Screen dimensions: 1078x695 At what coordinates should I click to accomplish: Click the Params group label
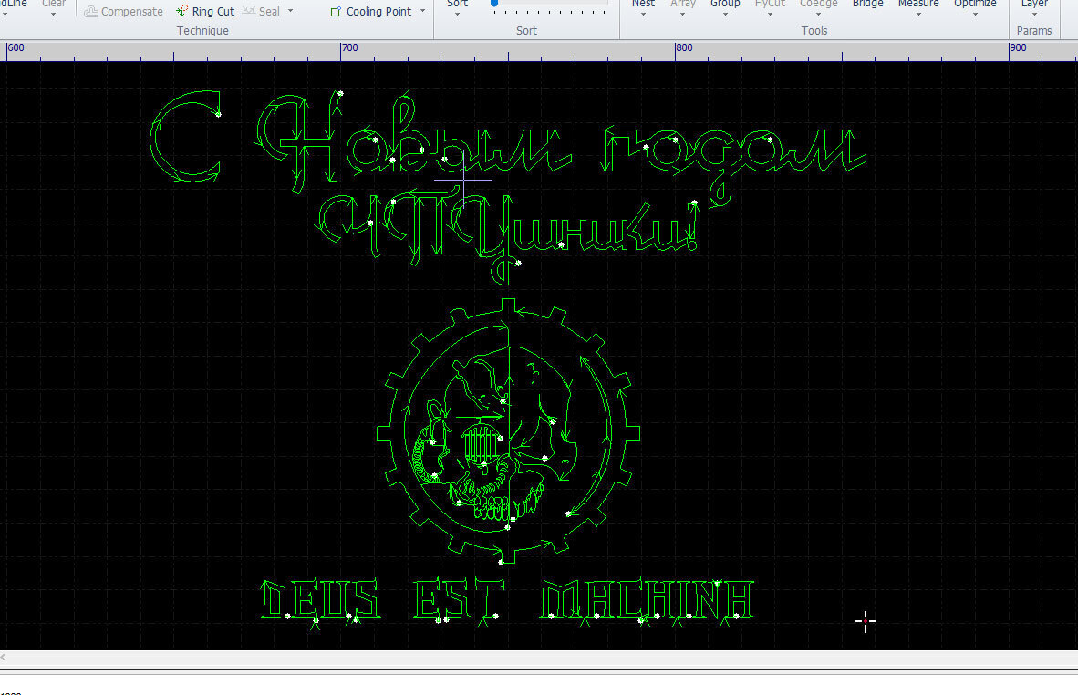tap(1034, 30)
